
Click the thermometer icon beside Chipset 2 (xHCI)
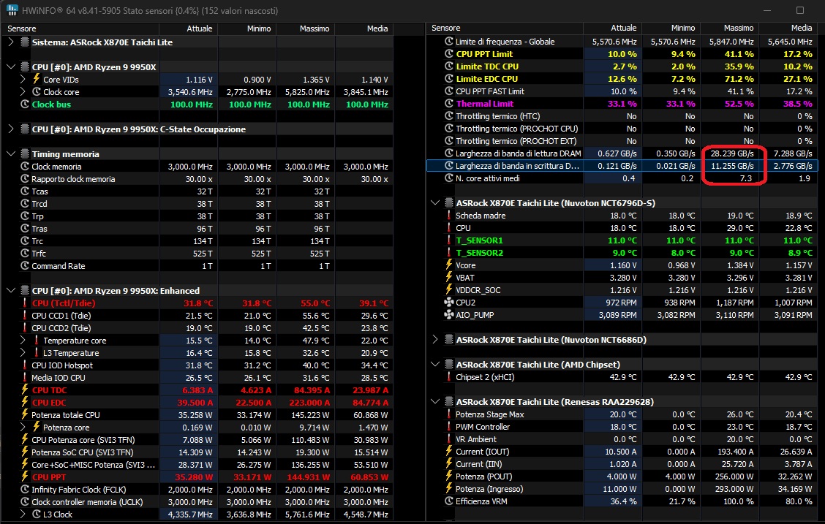coord(449,377)
